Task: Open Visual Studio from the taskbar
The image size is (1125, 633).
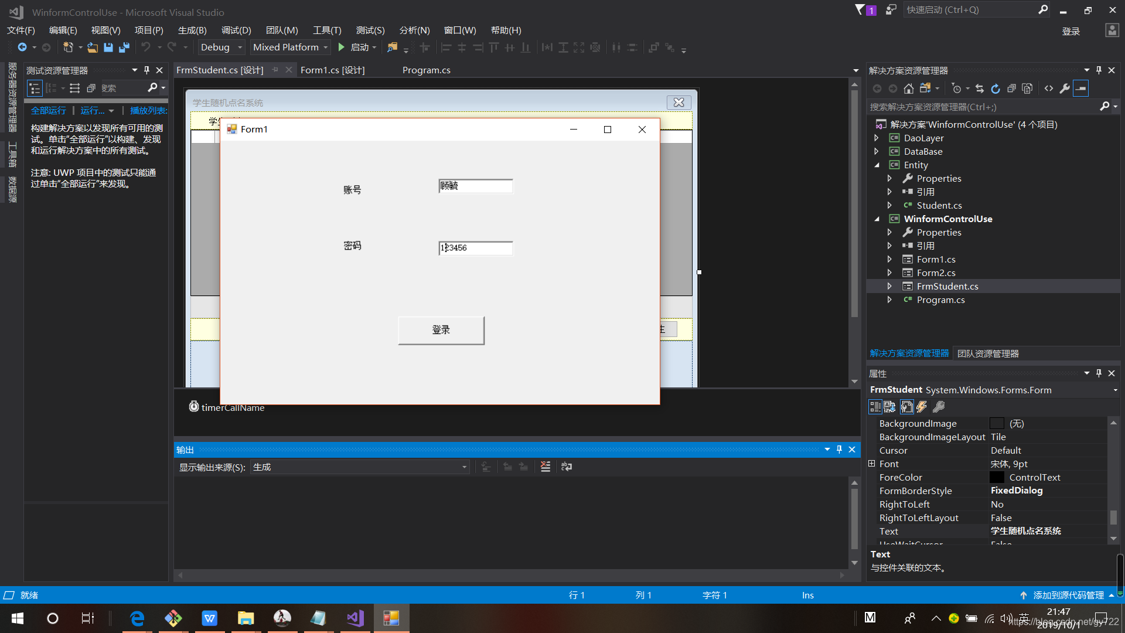Action: 355,618
